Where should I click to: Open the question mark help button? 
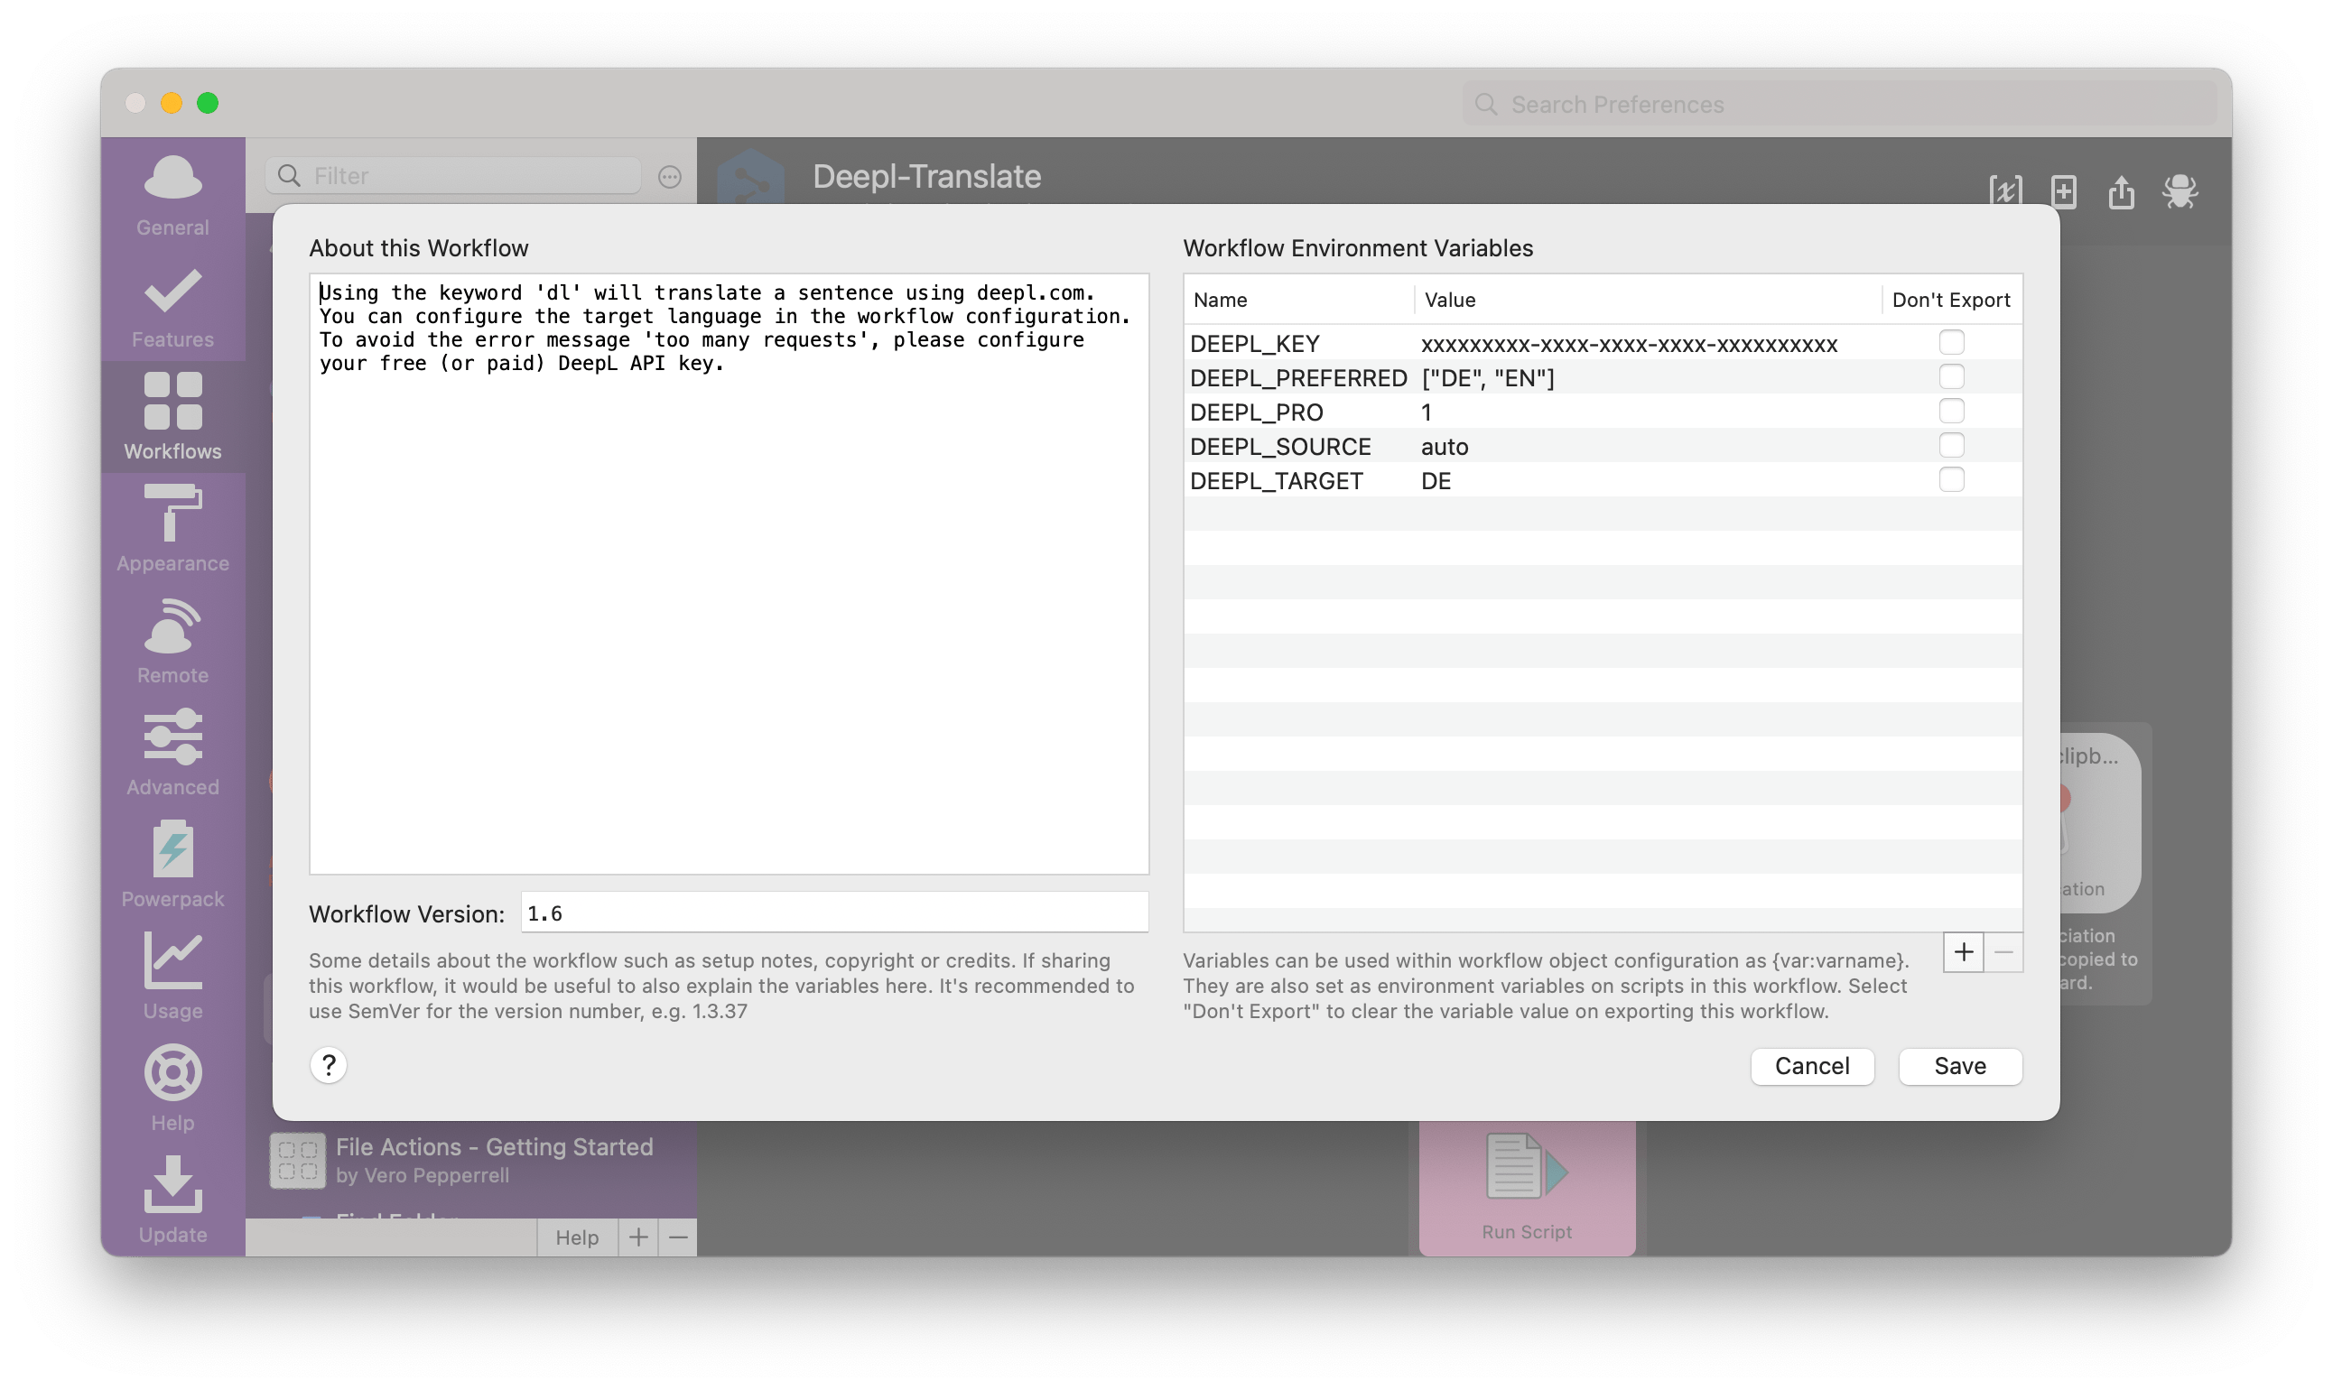coord(329,1065)
